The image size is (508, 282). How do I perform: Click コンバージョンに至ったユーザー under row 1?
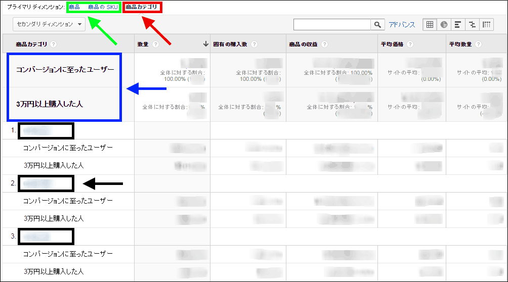(68, 148)
